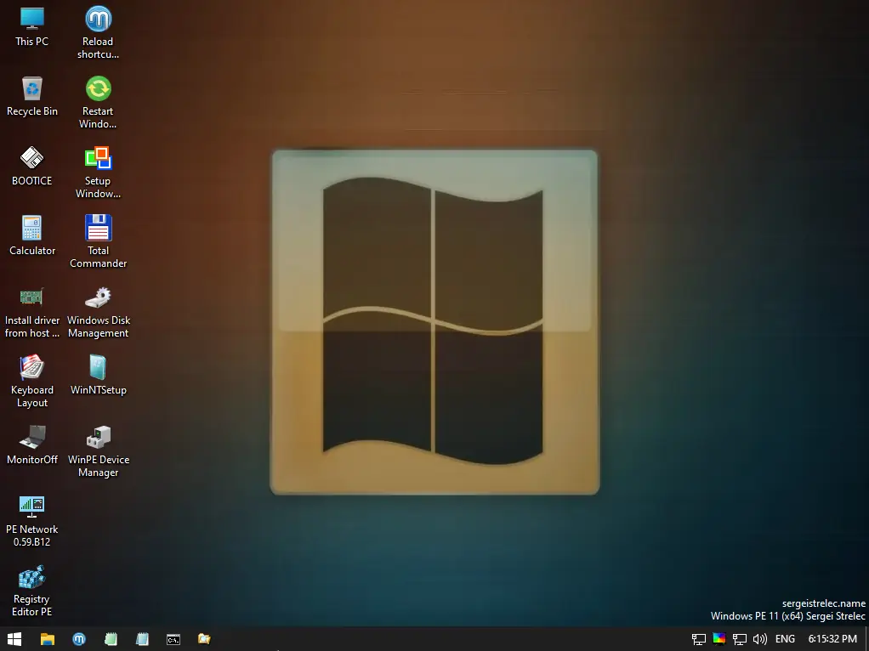Click the green notebook taskbar icon
Viewport: 869px width, 651px height.
[x=111, y=639]
